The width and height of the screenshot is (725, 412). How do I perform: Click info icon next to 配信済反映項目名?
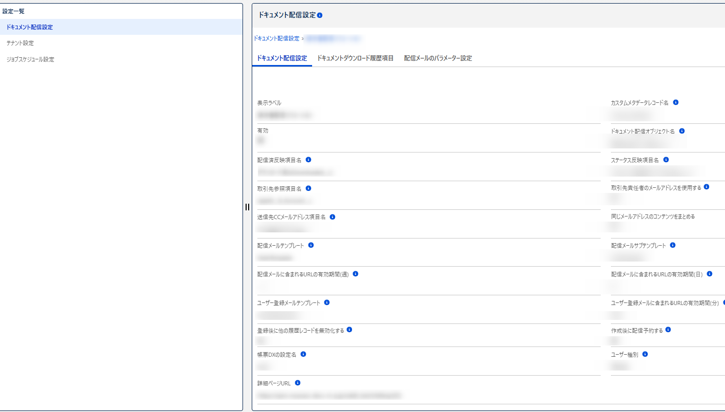point(308,160)
